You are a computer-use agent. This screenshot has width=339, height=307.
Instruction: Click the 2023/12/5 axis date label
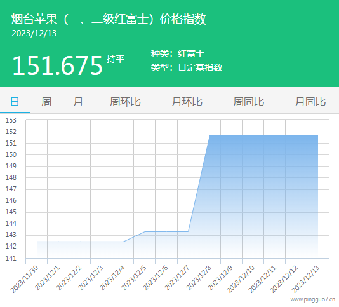(x=134, y=278)
